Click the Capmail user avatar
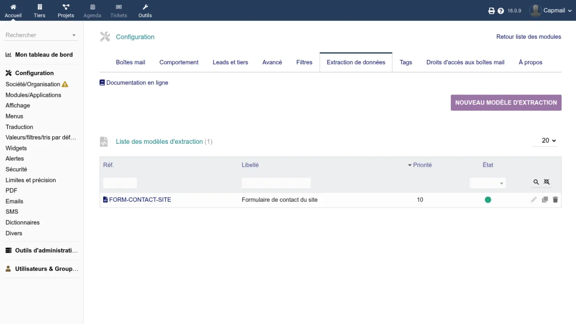The width and height of the screenshot is (576, 324). tap(535, 11)
